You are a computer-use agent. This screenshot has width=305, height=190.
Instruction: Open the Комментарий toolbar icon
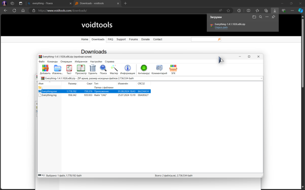coord(159,70)
